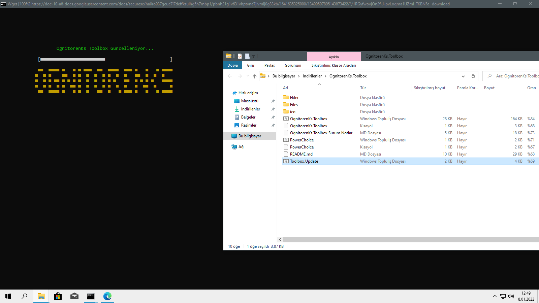
Task: Open Resimler in the navigation pane
Action: coord(249,125)
